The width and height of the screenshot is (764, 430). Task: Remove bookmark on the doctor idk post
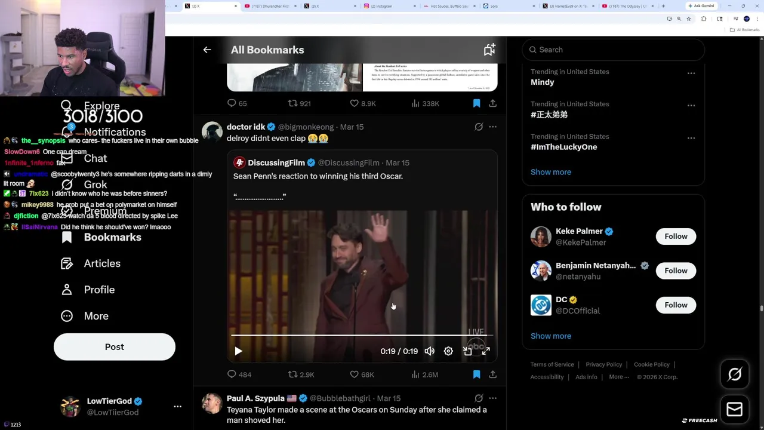click(x=476, y=374)
